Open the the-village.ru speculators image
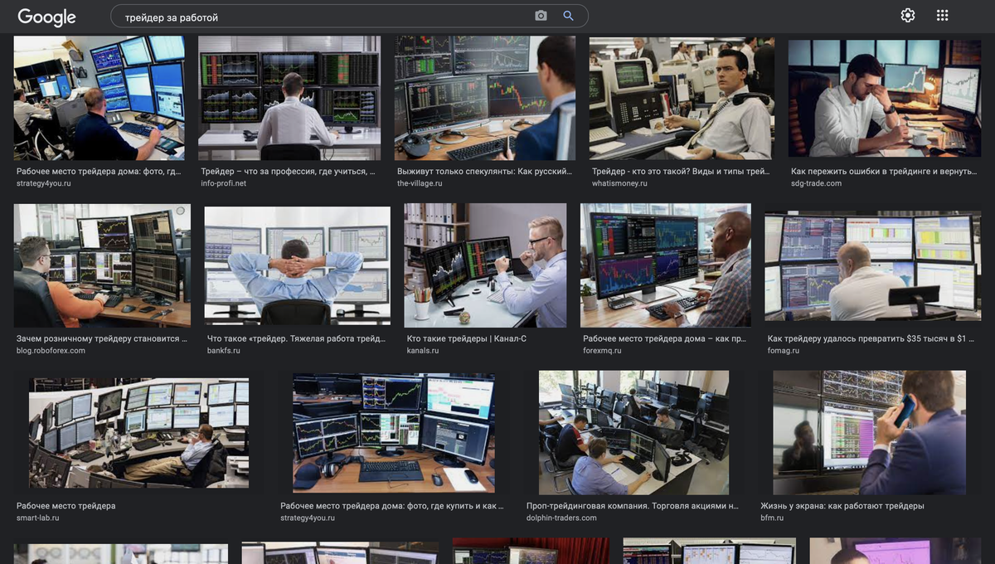Image resolution: width=995 pixels, height=564 pixels. click(485, 98)
